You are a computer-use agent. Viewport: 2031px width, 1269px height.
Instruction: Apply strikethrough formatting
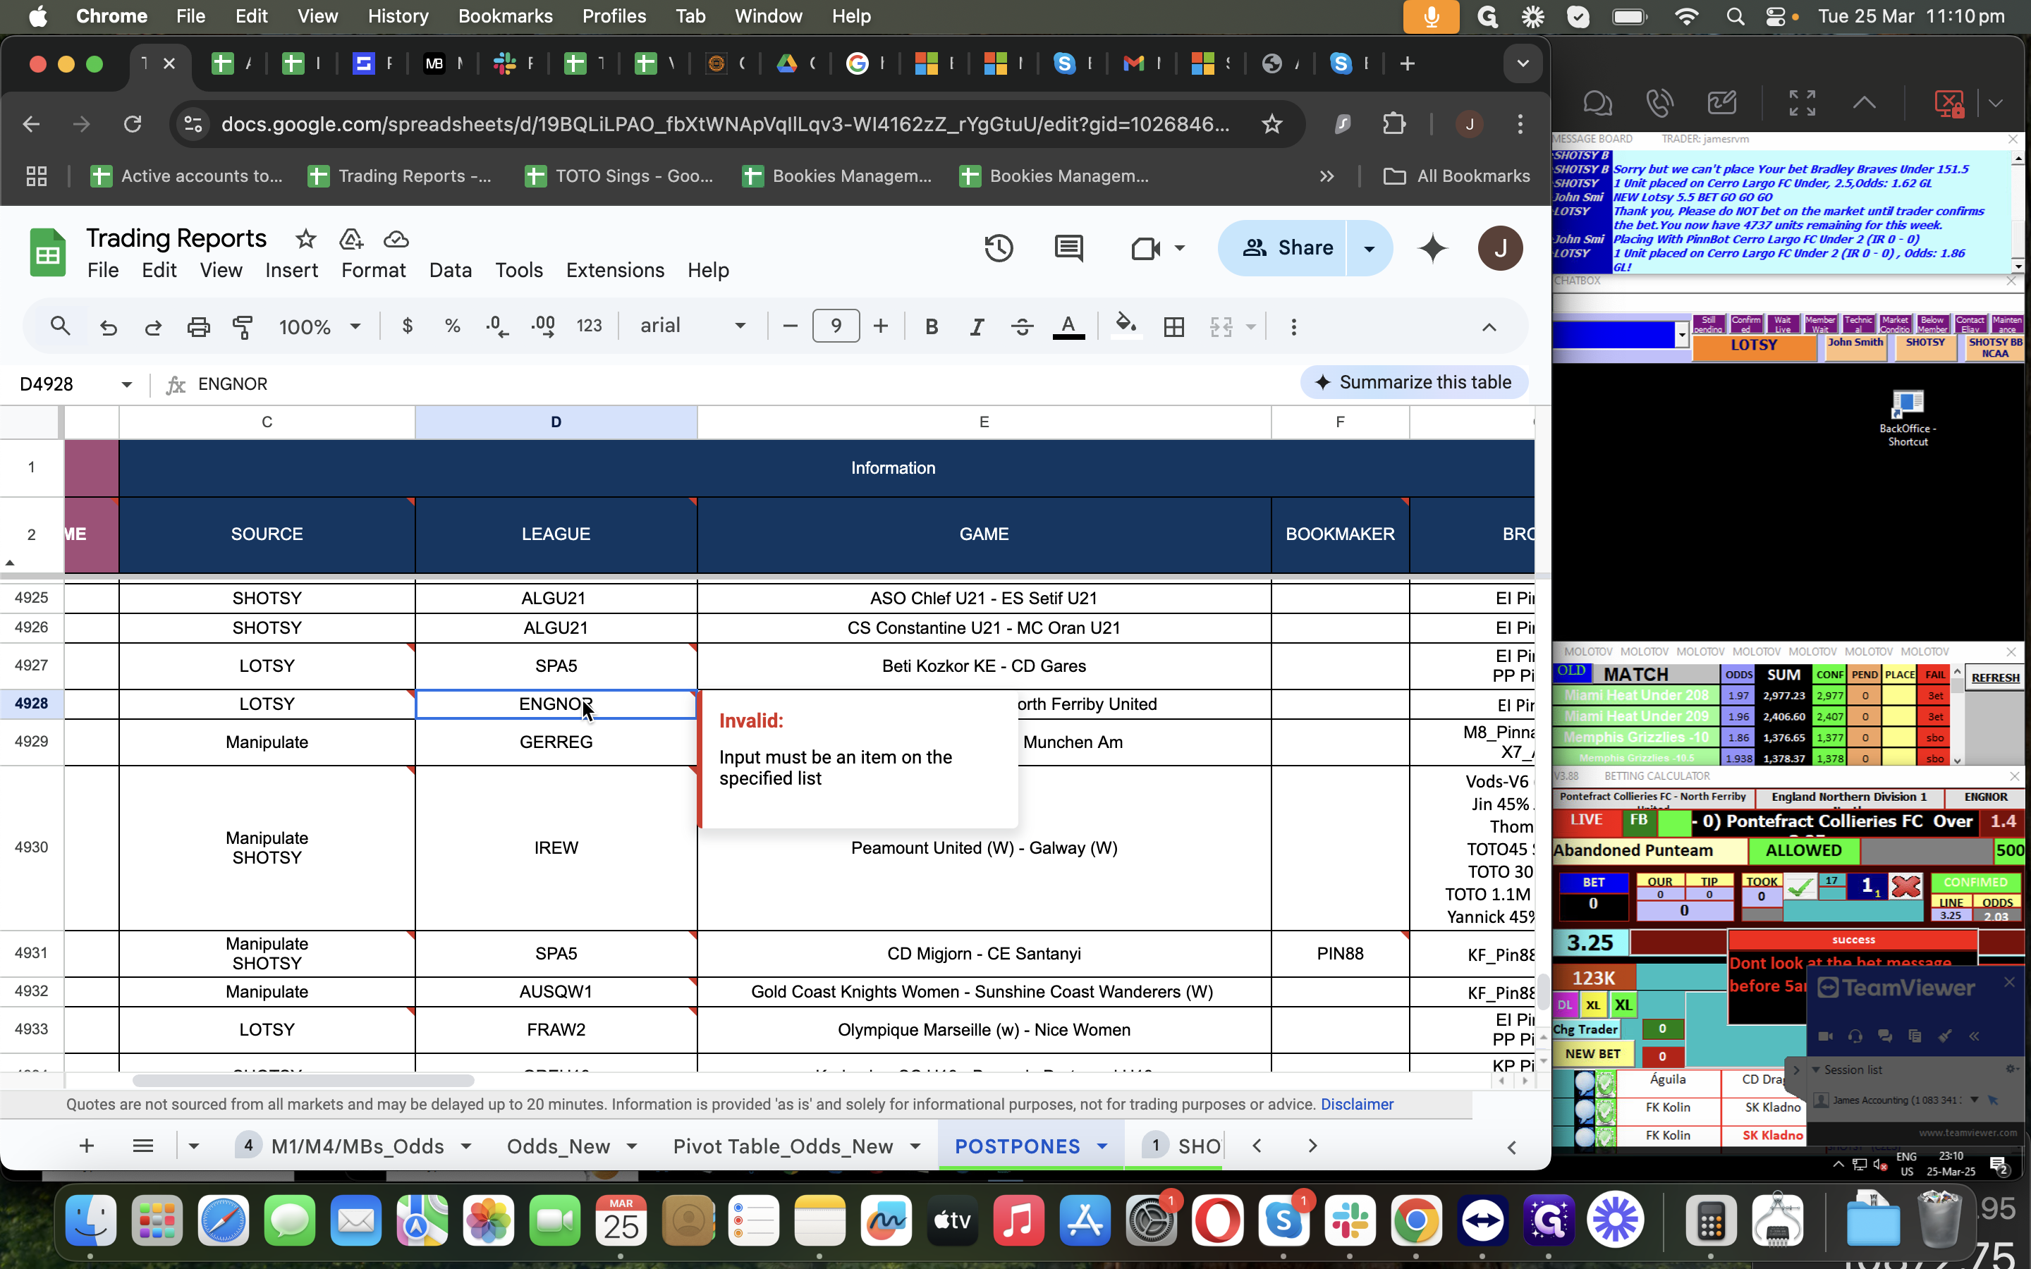coord(1021,326)
